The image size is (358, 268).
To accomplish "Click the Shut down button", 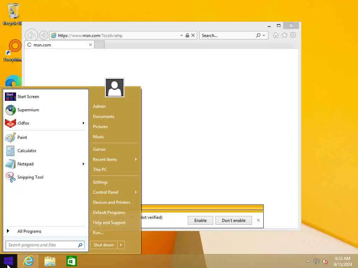I will point(103,245).
